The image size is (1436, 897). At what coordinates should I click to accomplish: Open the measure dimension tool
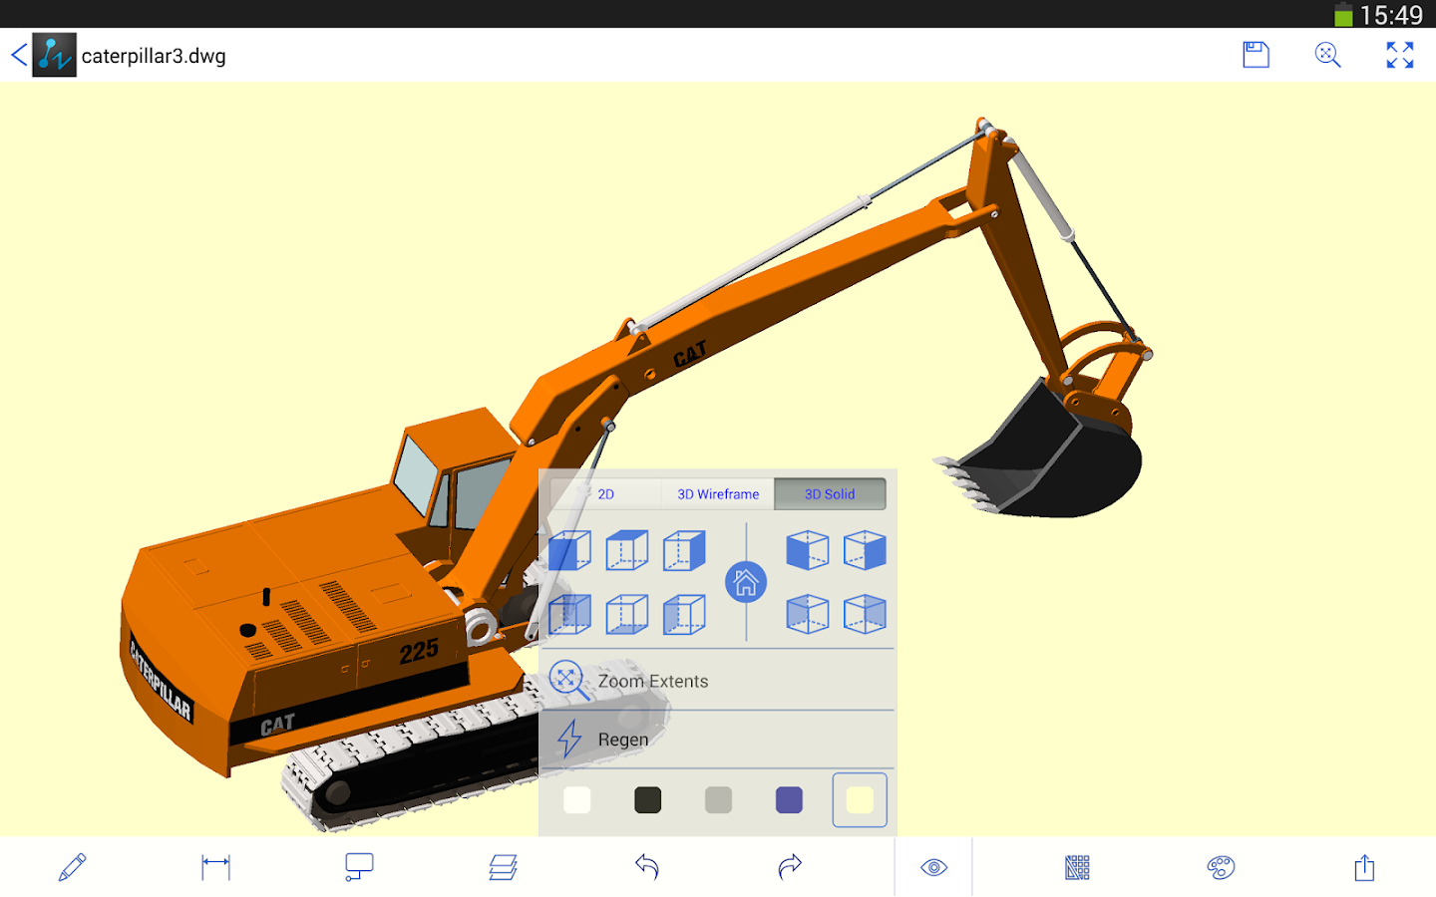click(215, 867)
